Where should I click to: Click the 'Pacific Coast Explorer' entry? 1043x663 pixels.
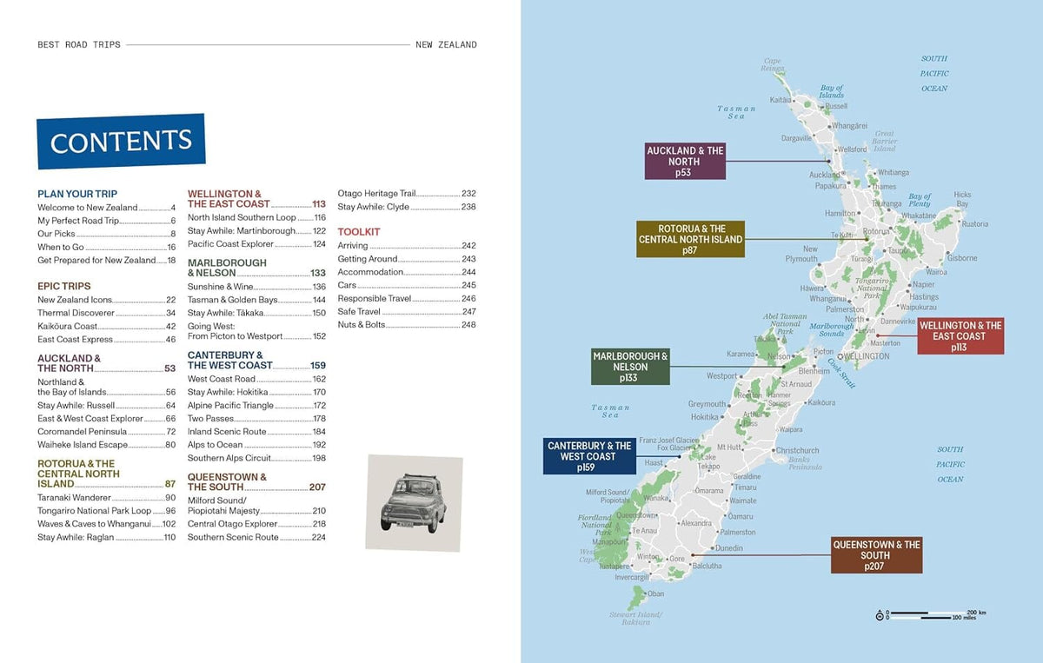pyautogui.click(x=257, y=244)
